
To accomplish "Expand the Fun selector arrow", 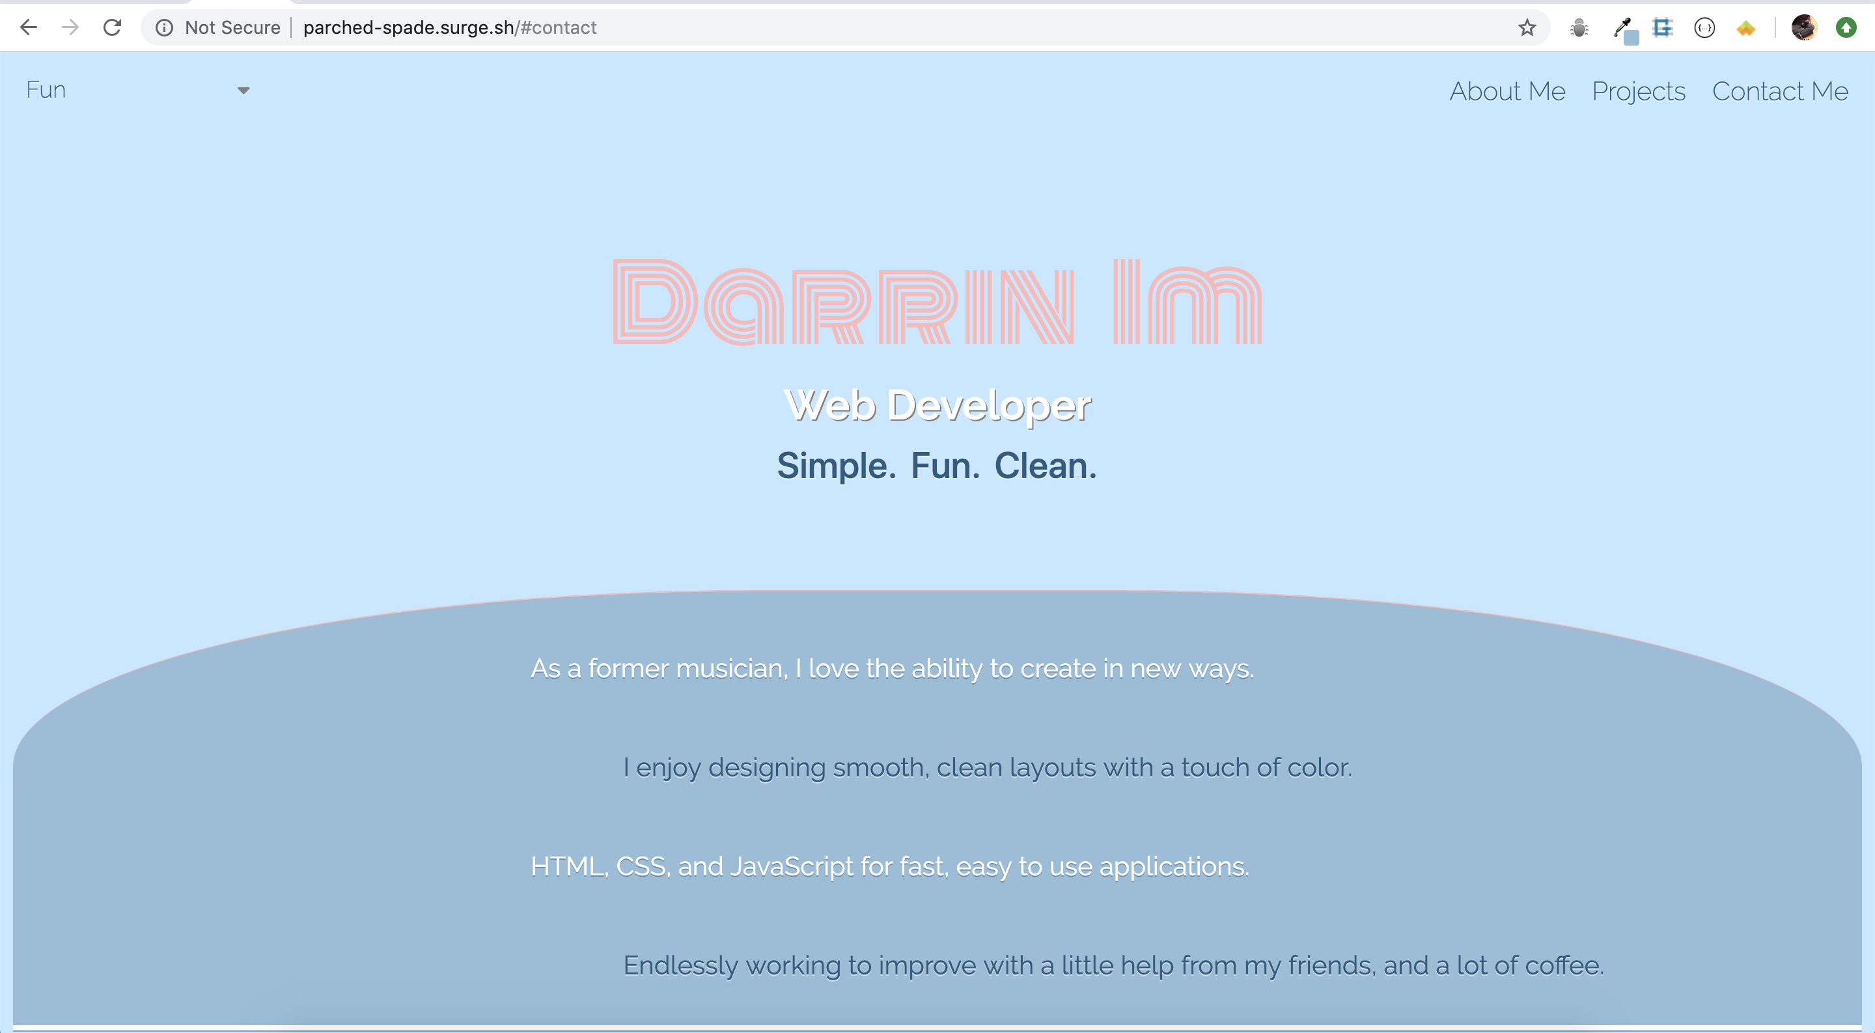I will [x=245, y=91].
